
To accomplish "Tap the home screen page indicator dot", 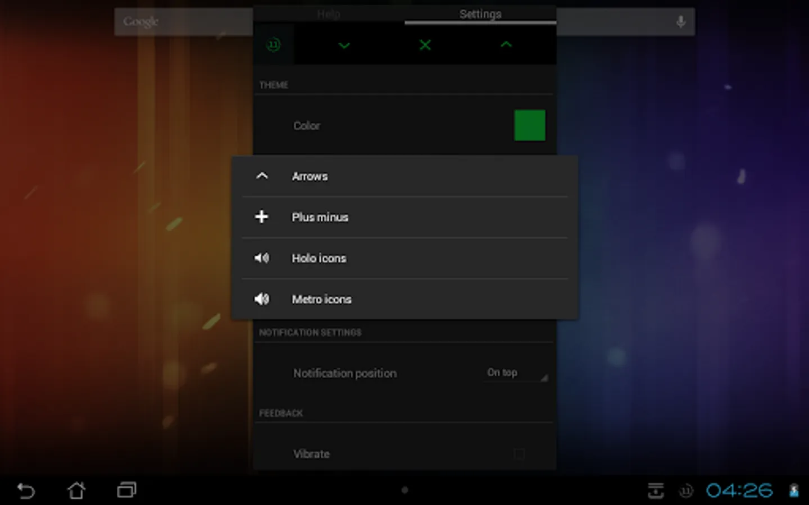I will click(x=404, y=490).
